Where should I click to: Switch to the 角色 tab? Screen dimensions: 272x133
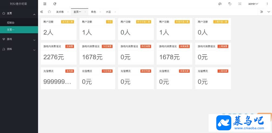click(x=93, y=12)
